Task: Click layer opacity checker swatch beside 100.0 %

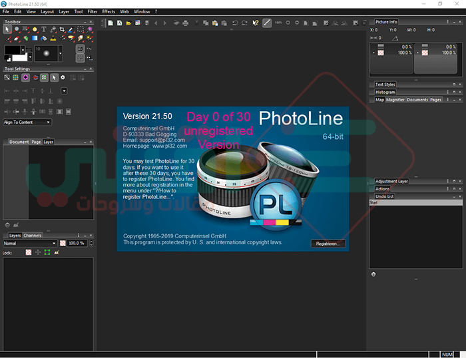Action: 63,244
